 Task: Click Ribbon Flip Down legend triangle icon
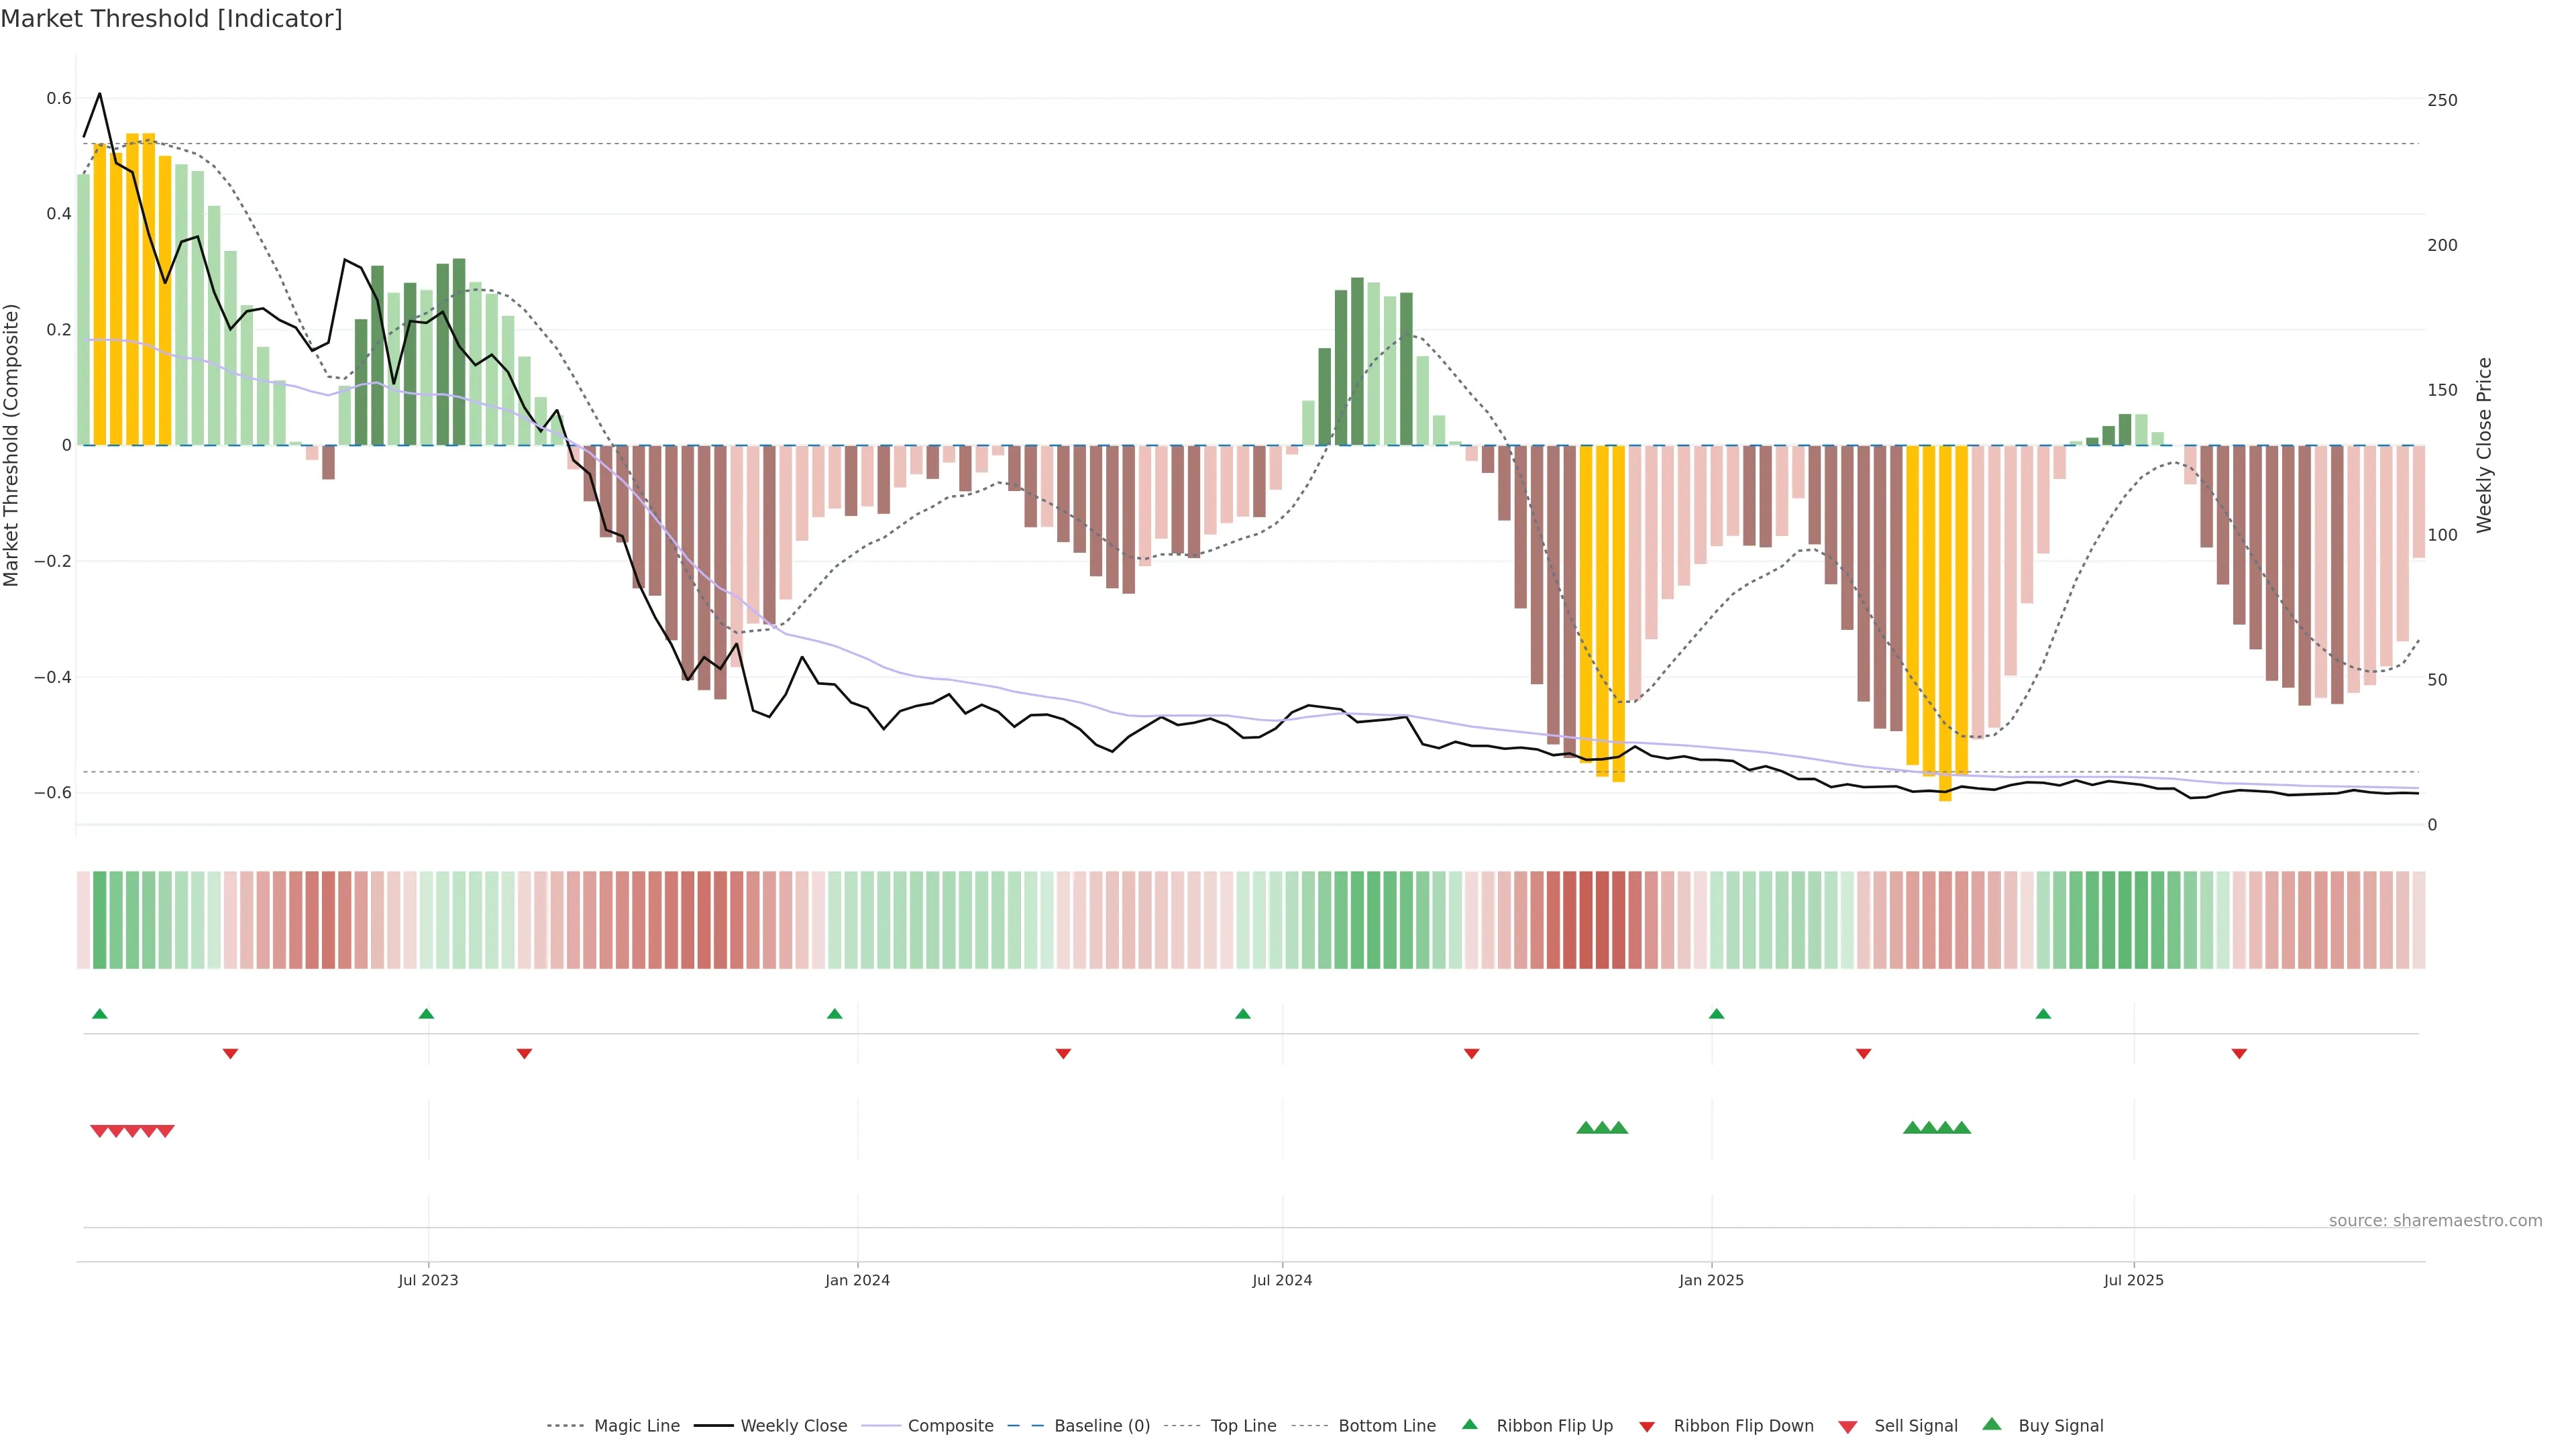(1646, 1427)
